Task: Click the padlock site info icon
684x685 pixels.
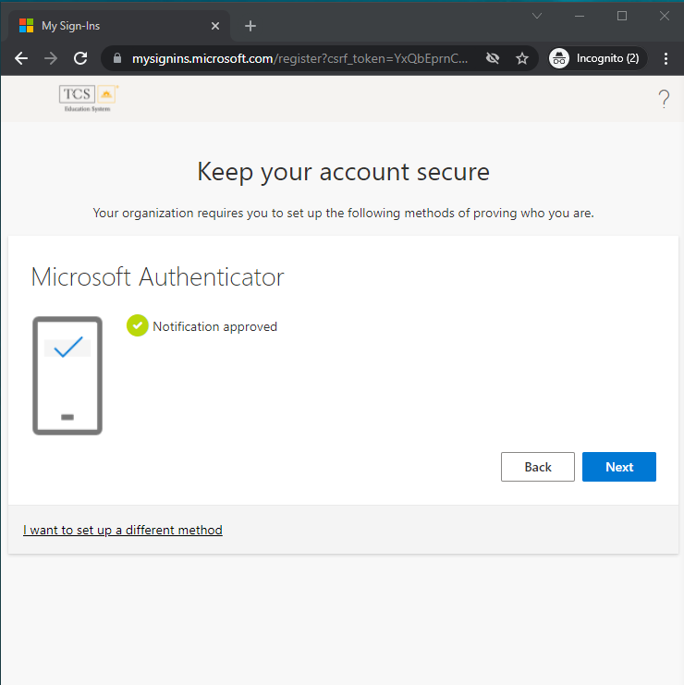Action: click(117, 58)
